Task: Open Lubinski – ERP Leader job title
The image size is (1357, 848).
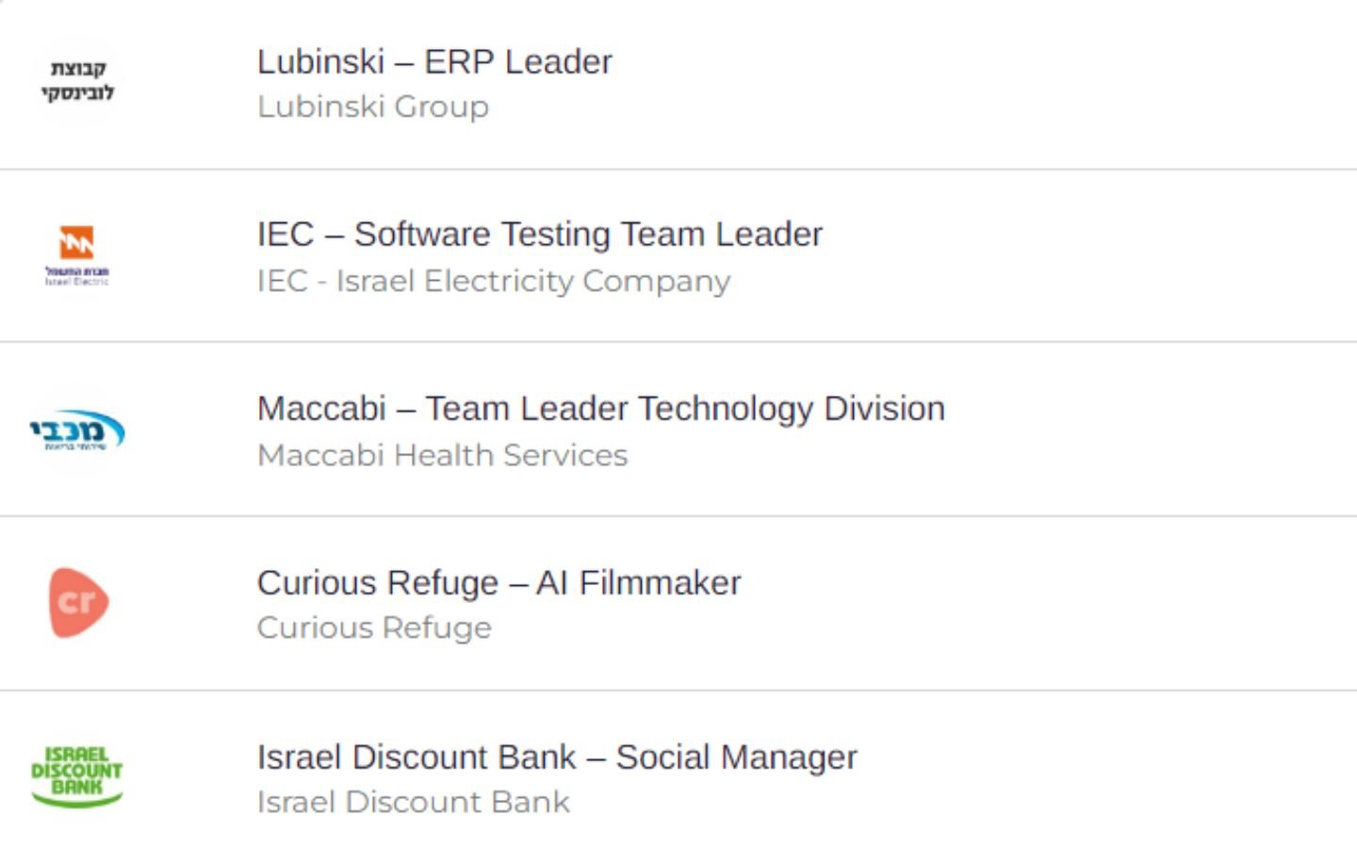Action: pyautogui.click(x=434, y=62)
